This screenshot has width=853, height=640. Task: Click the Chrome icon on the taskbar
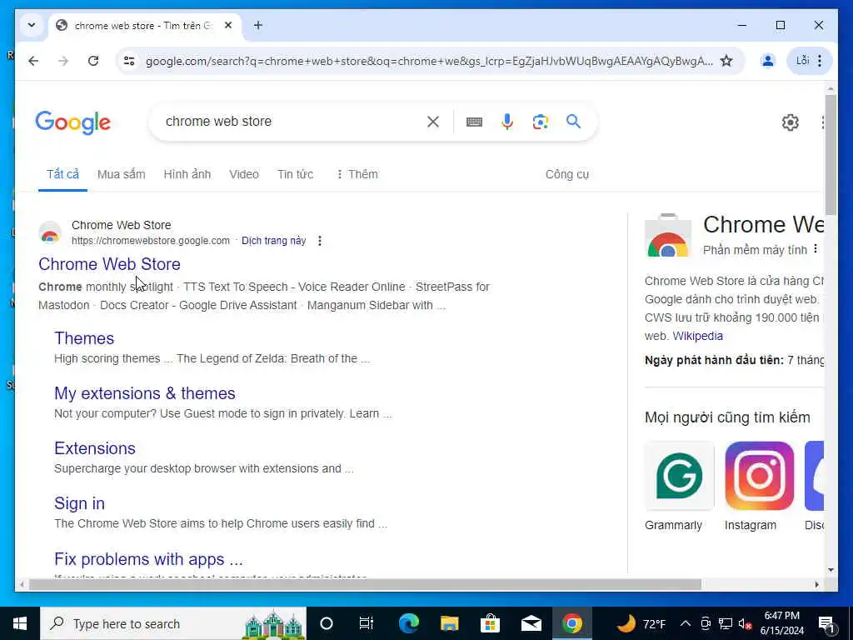(571, 623)
